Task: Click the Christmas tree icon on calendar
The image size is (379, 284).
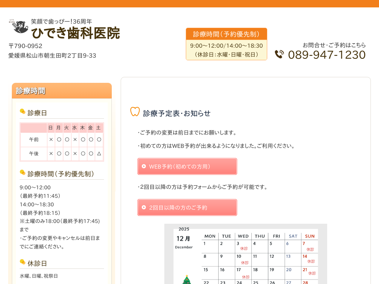Action: point(186,280)
